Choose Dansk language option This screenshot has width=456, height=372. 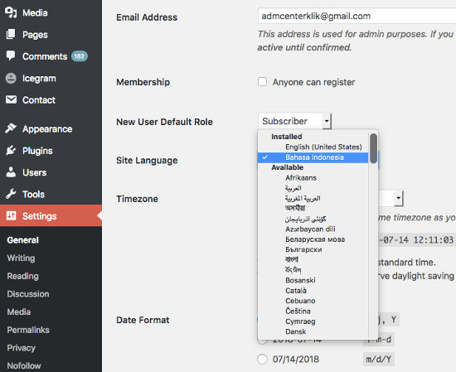tap(295, 331)
